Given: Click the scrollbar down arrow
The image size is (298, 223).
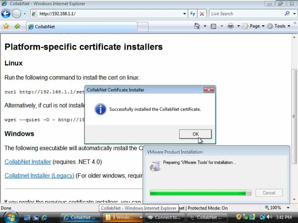Looking at the screenshot, I should (x=294, y=199).
